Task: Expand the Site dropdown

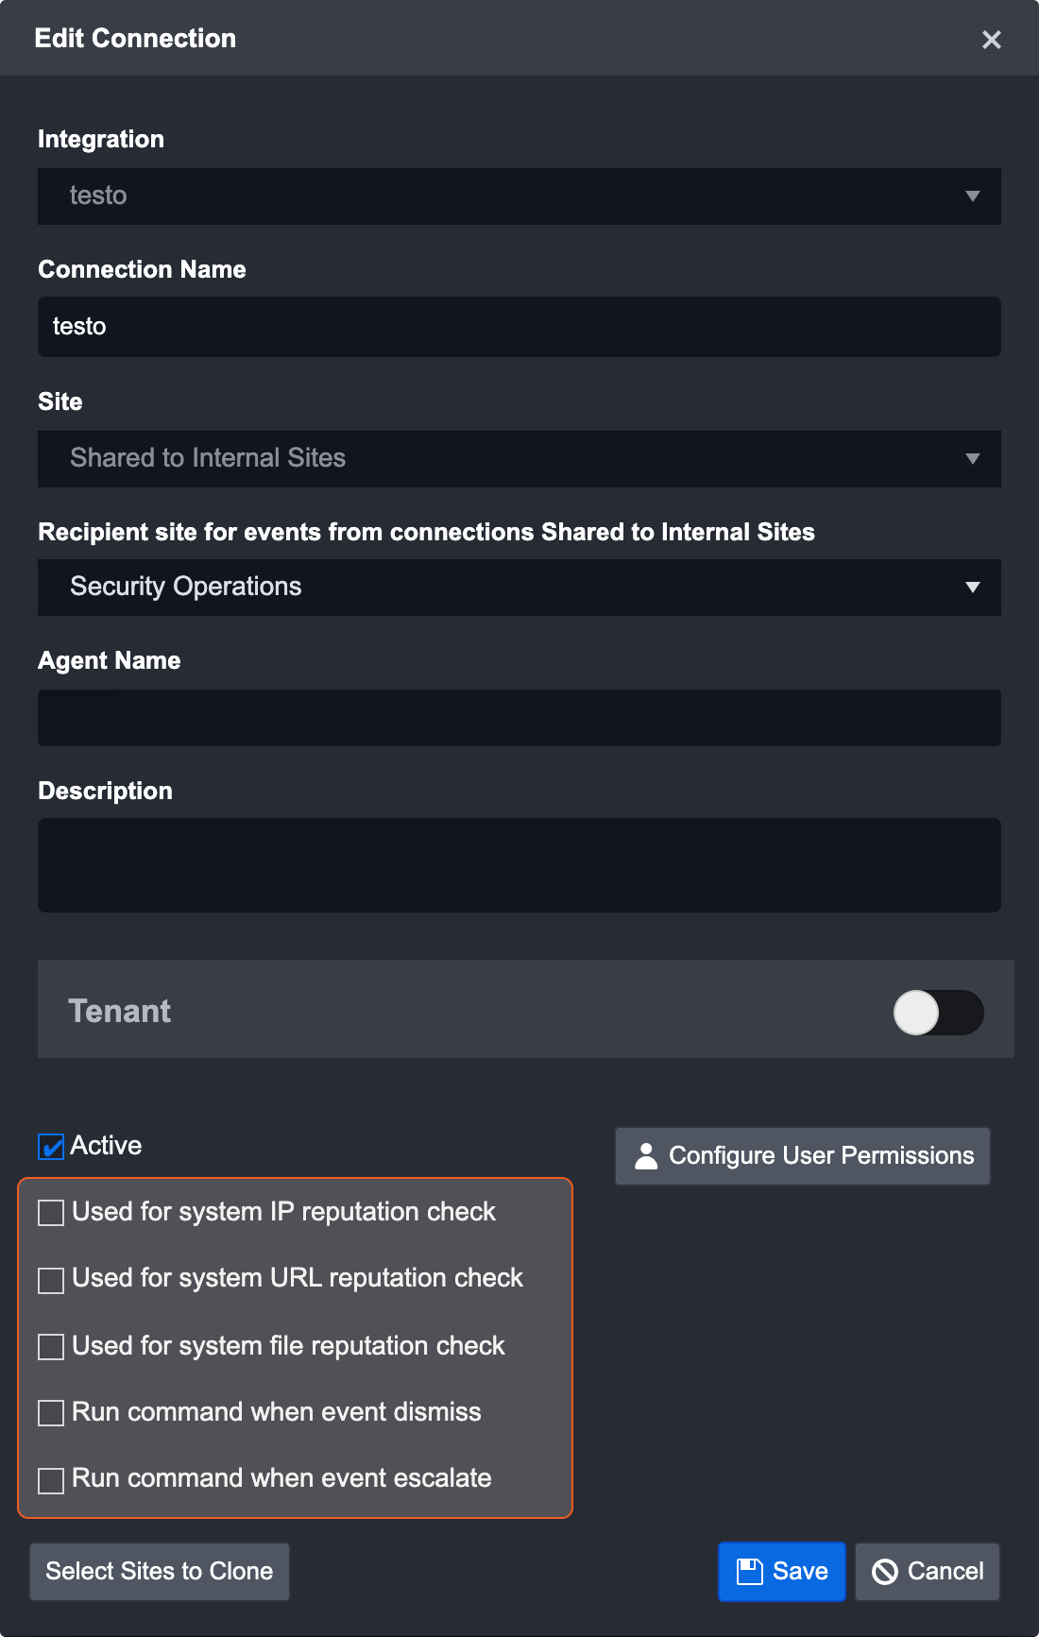Action: coord(972,459)
